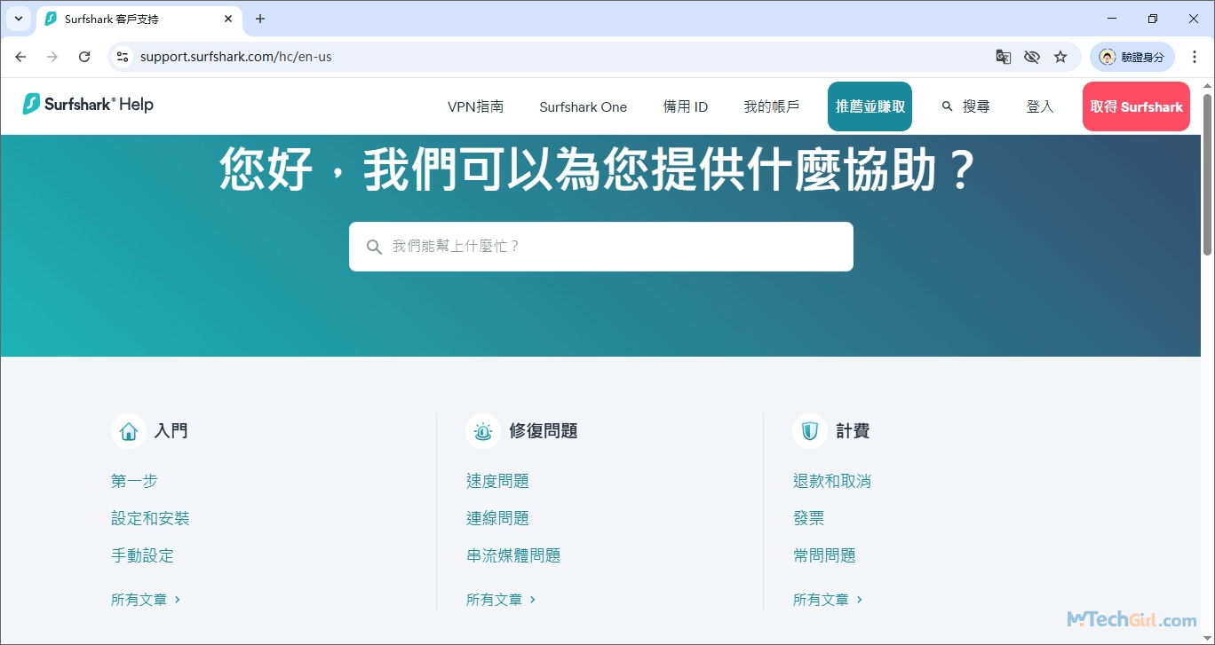This screenshot has width=1215, height=645.
Task: Click the home icon next to 入門
Action: [128, 431]
